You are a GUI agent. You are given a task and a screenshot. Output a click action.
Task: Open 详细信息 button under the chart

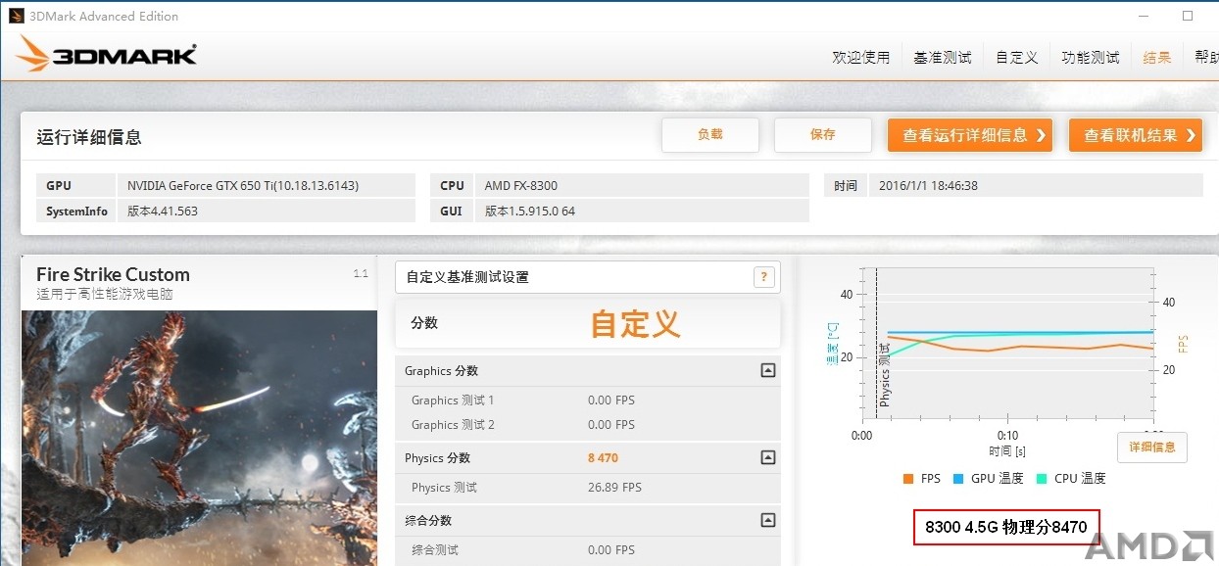point(1152,448)
